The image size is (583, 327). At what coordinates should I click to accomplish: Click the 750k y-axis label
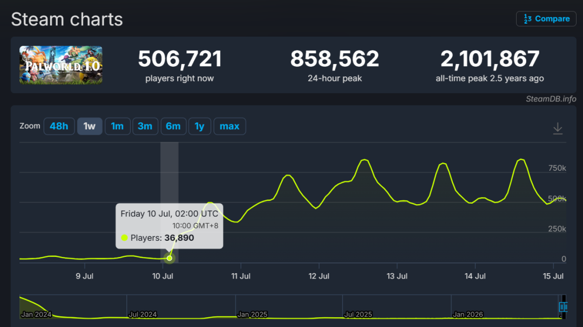557,168
